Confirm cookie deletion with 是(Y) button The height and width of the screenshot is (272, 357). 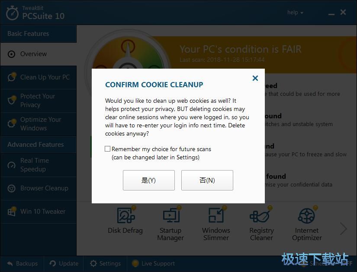[x=149, y=180]
